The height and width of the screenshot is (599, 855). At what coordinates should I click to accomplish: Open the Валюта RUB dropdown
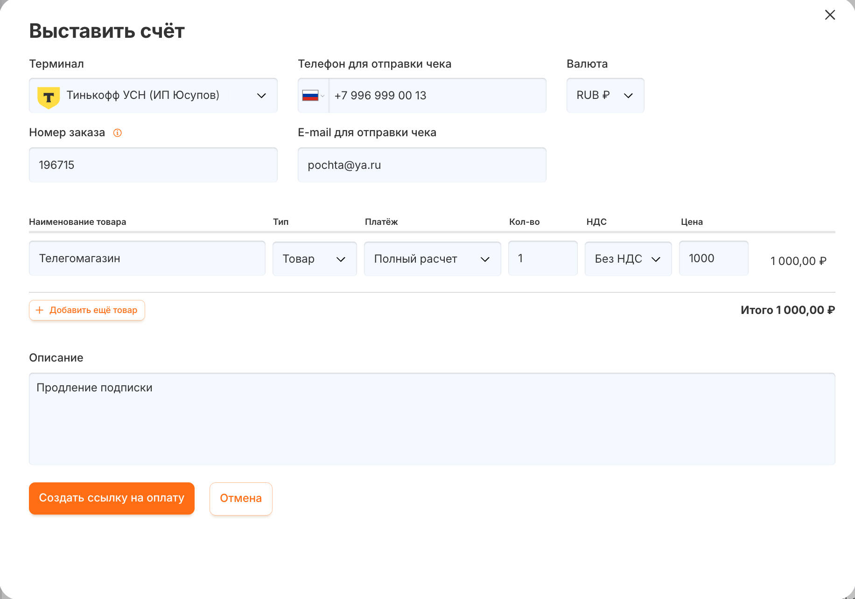coord(605,95)
